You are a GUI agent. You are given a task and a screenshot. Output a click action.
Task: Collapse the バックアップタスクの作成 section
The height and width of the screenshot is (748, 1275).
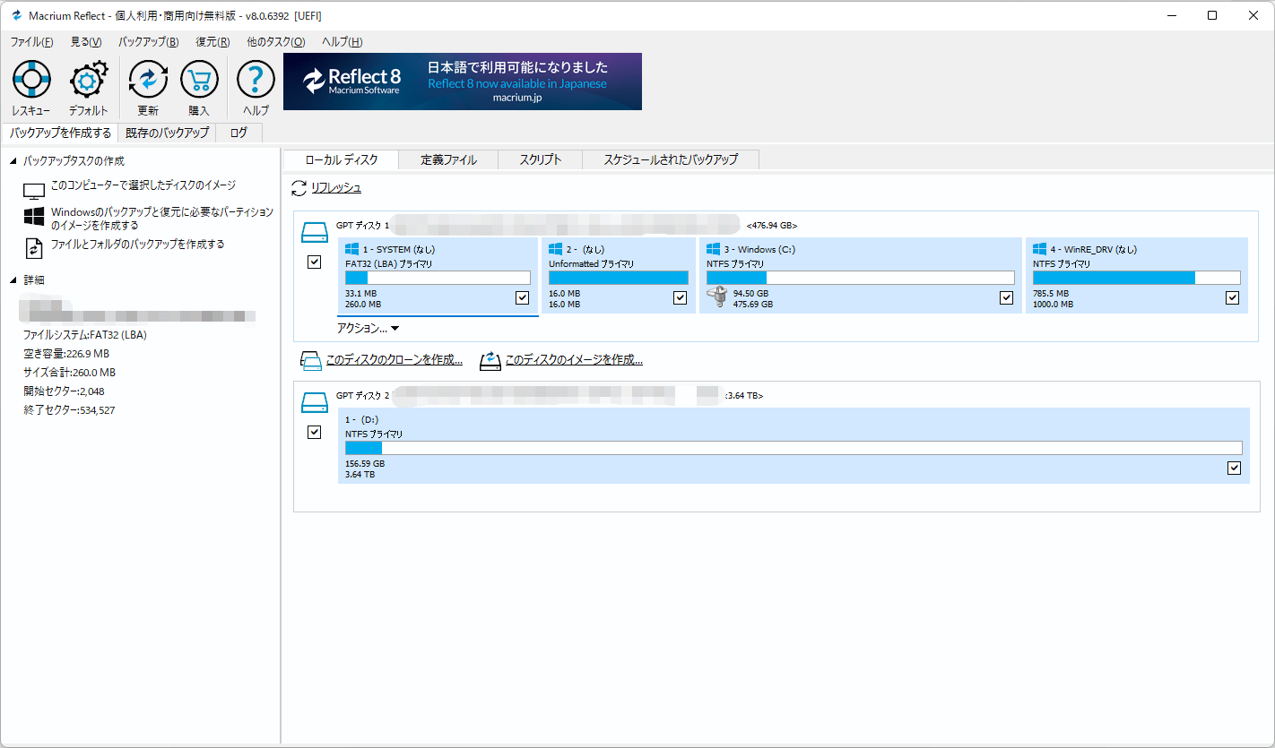12,161
